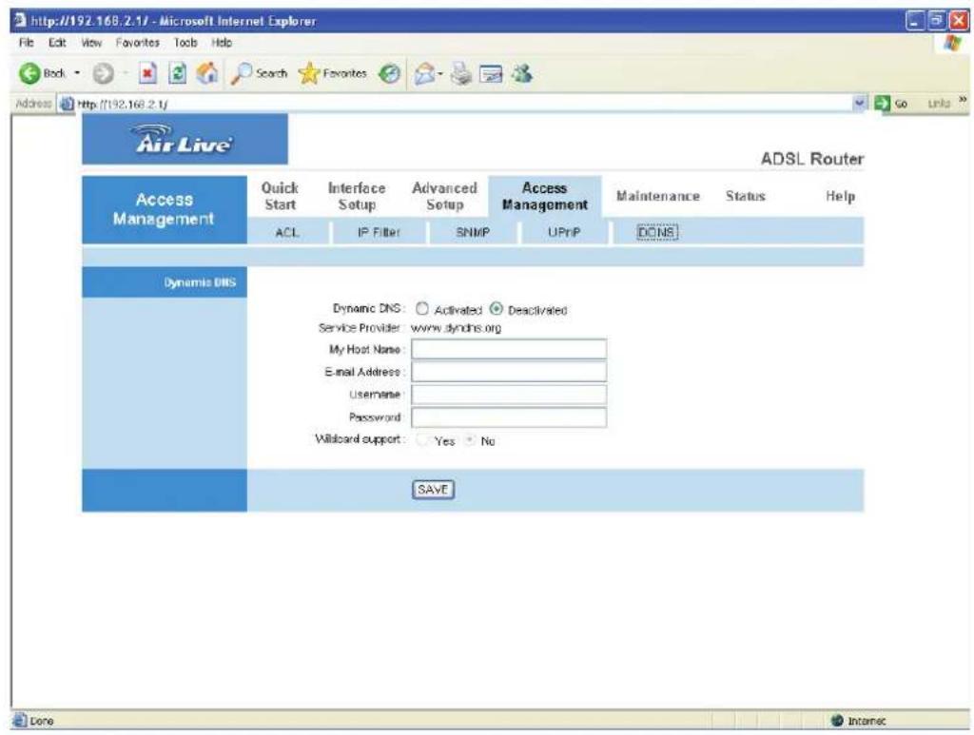
Task: Switch to Interface Setup tab
Action: 357,196
